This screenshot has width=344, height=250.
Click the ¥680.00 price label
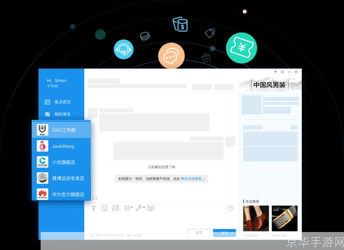point(279,235)
